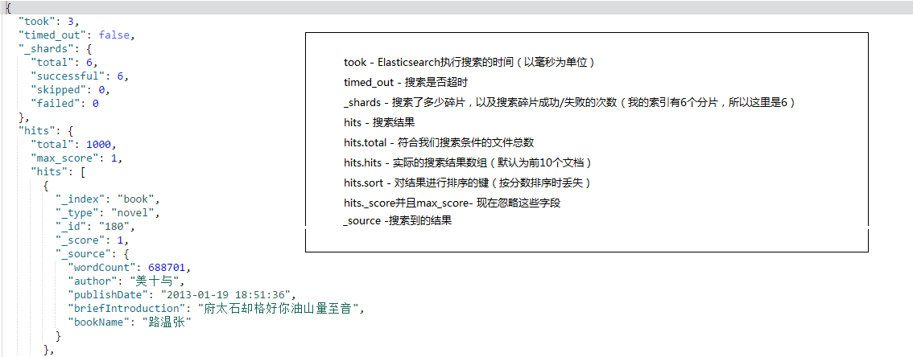The width and height of the screenshot is (913, 357).
Task: Click the "_shards - 搜索了多少碎片" note
Action: [569, 103]
